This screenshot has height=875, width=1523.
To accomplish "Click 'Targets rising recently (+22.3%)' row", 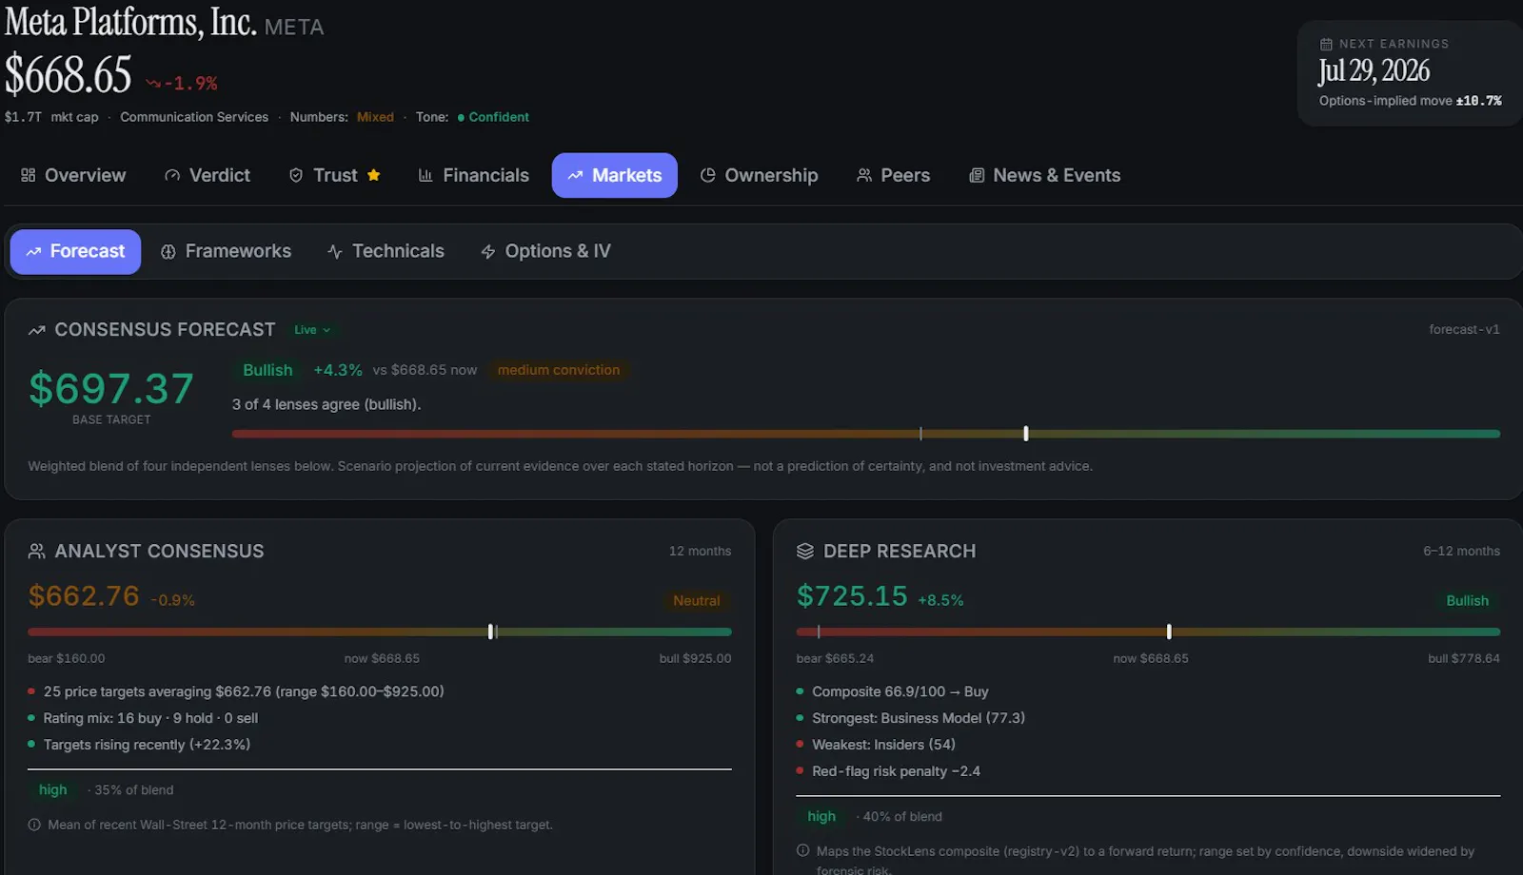I will pos(147,745).
